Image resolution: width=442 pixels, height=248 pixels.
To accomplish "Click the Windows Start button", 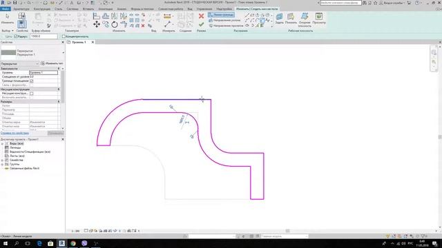I will tap(6, 243).
